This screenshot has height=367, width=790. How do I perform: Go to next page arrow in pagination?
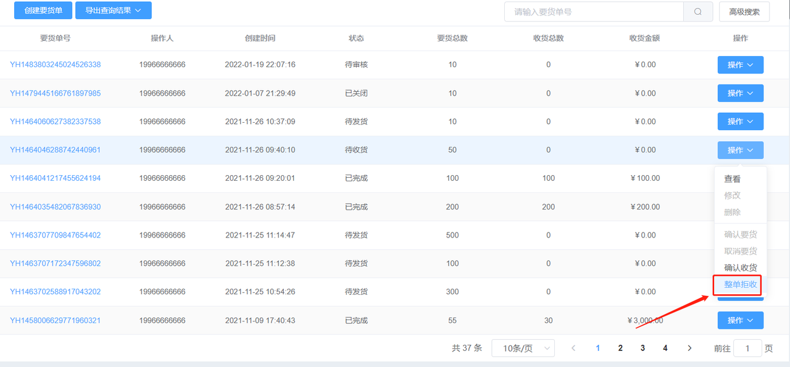tap(689, 348)
